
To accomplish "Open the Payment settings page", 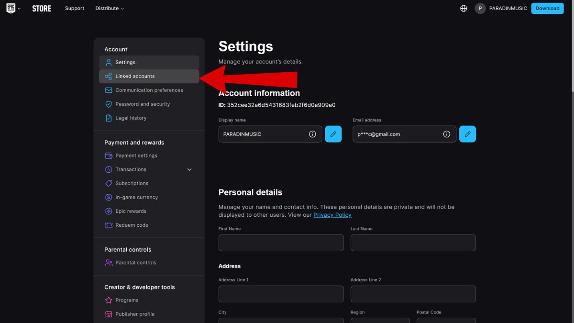I will [149, 156].
